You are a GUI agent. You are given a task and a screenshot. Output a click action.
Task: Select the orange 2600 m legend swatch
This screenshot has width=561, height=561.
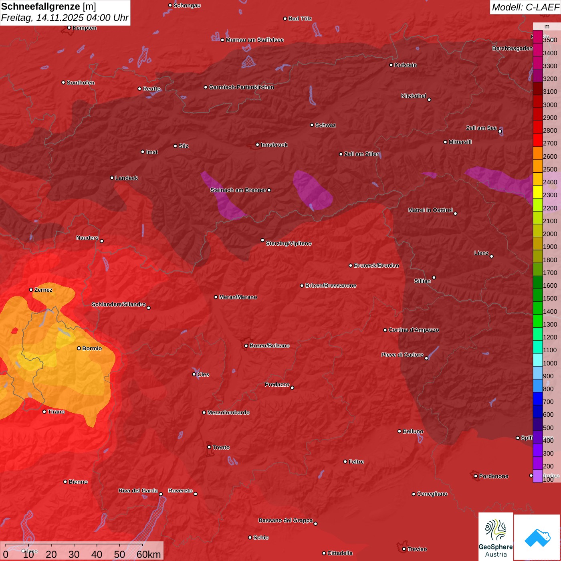click(x=538, y=153)
